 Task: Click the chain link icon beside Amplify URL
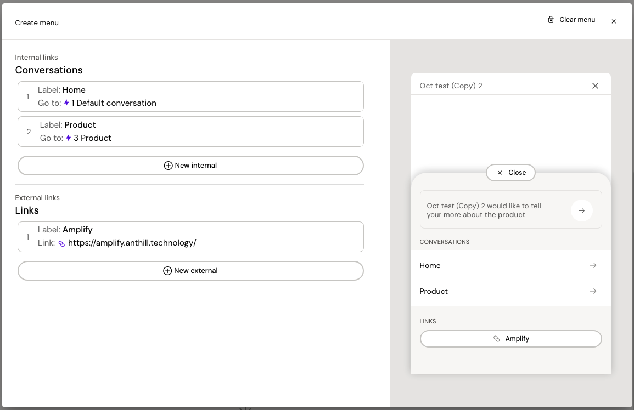(61, 243)
